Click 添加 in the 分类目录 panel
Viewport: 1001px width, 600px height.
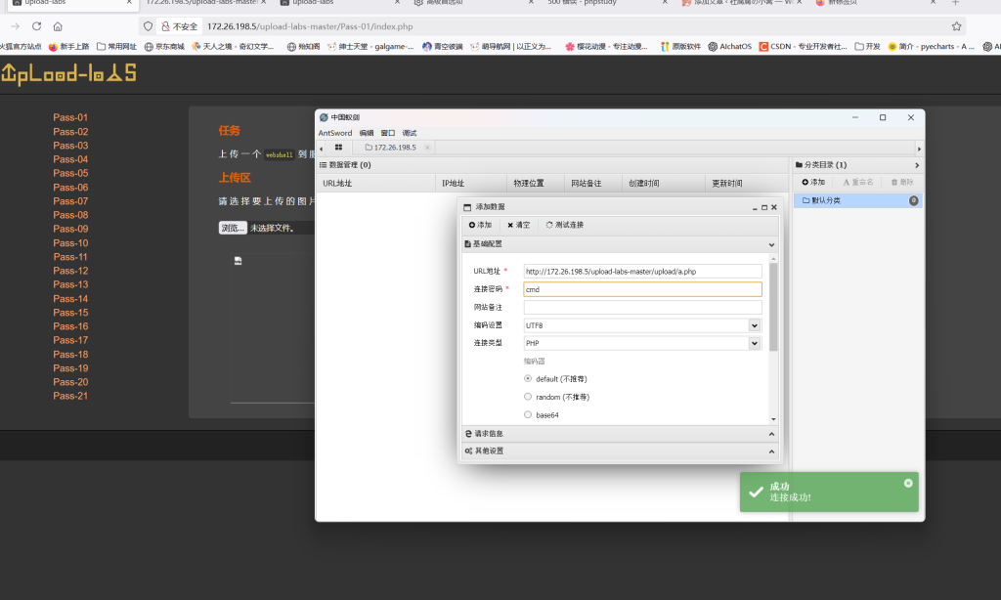point(813,182)
